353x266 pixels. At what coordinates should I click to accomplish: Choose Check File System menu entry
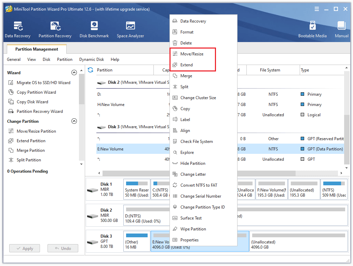(203, 142)
